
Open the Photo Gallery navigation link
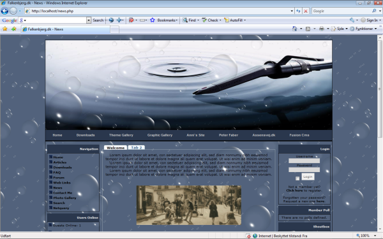point(64,198)
